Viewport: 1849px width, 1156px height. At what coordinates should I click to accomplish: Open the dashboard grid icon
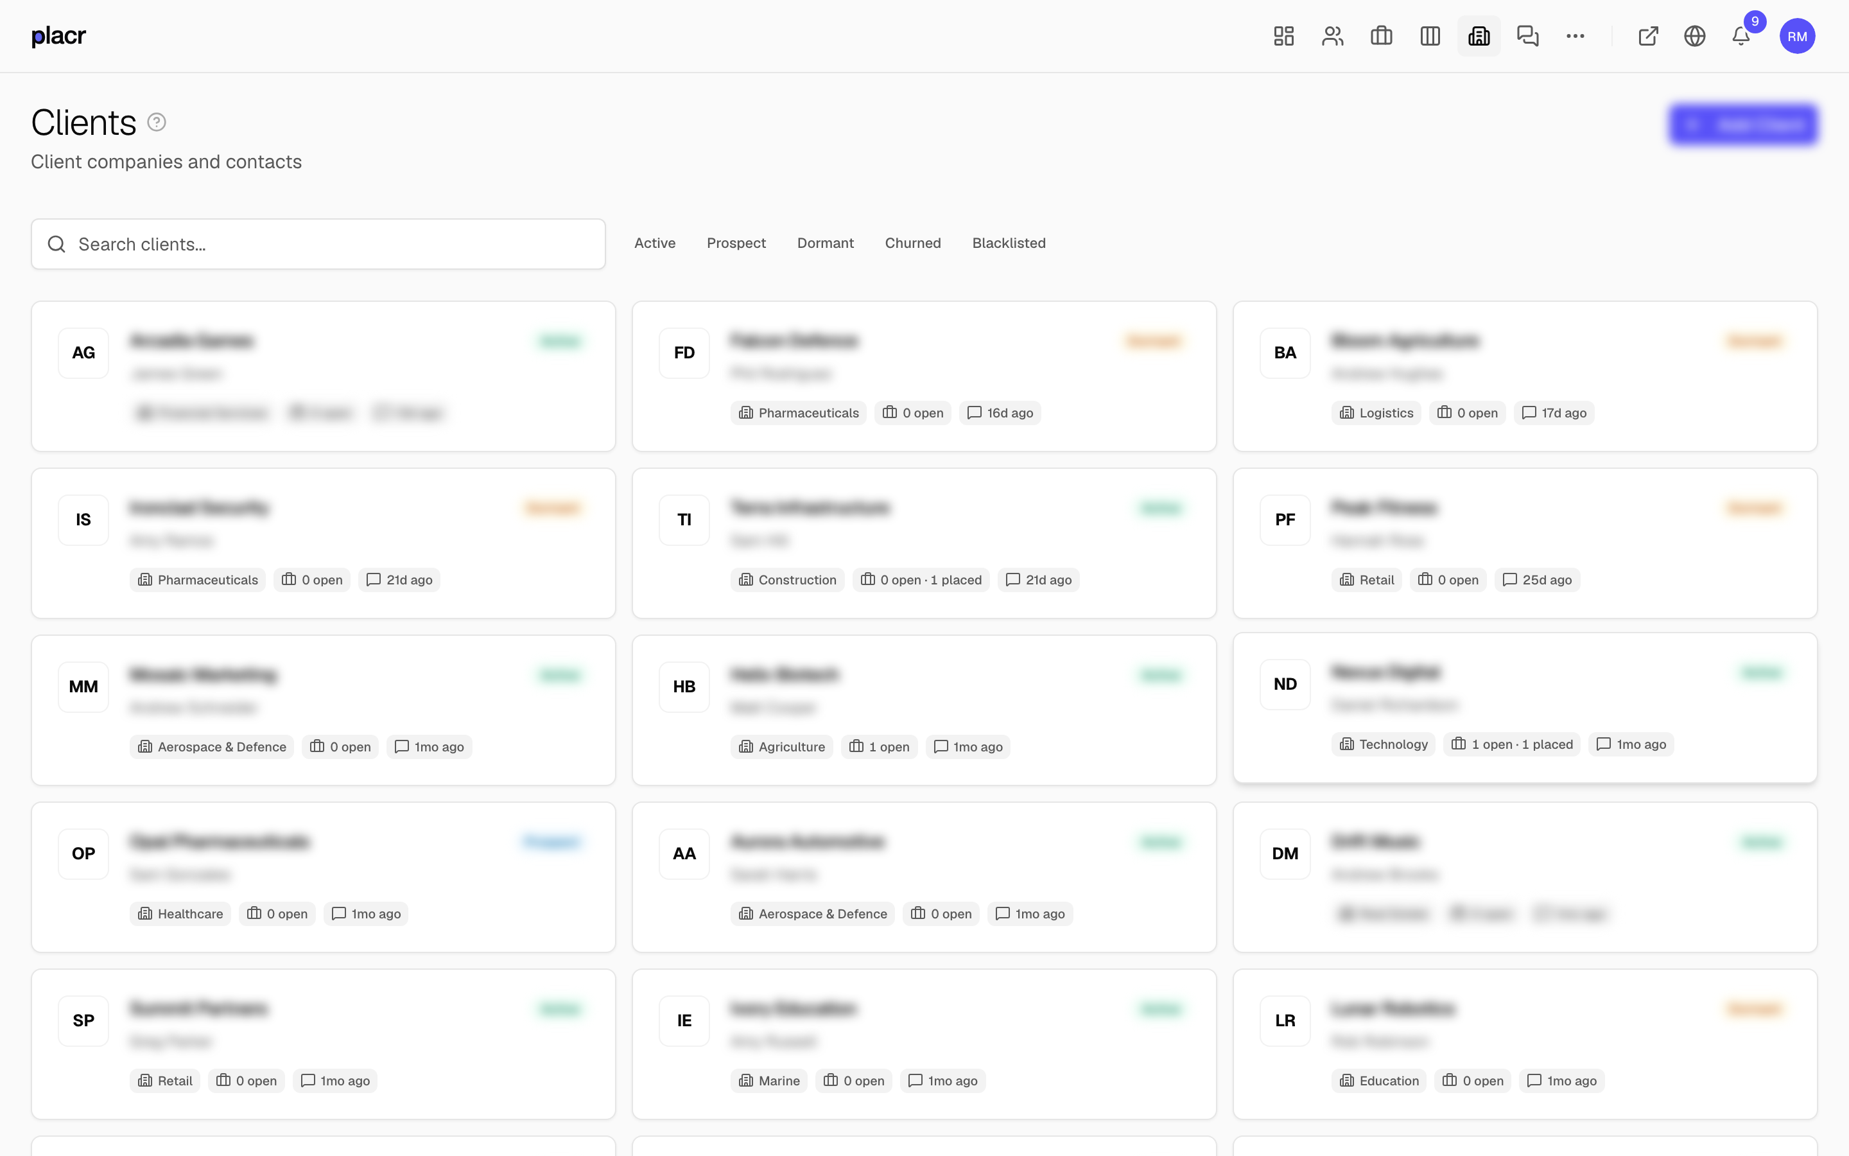pos(1283,36)
